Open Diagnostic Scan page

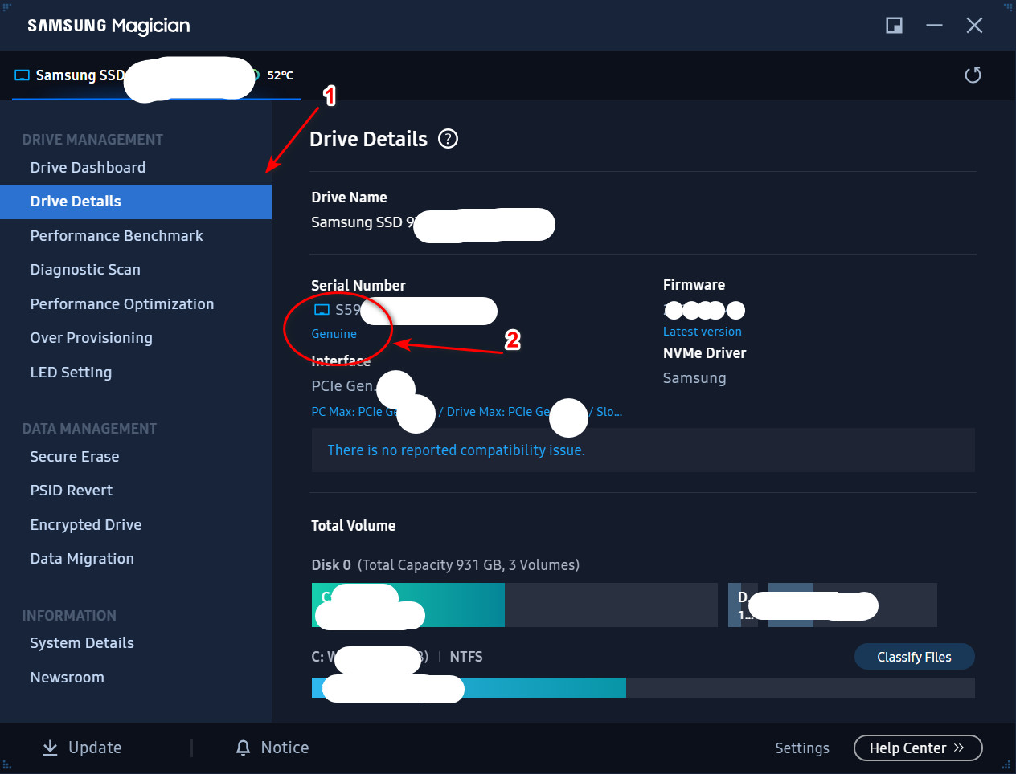pyautogui.click(x=85, y=270)
